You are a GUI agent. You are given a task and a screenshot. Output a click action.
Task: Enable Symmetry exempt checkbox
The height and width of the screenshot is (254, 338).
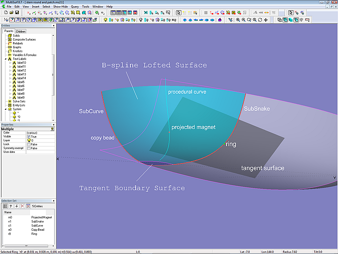[29, 148]
